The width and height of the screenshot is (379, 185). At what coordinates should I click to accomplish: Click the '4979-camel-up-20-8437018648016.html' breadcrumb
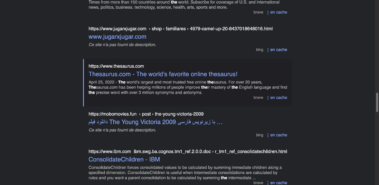coord(231,29)
